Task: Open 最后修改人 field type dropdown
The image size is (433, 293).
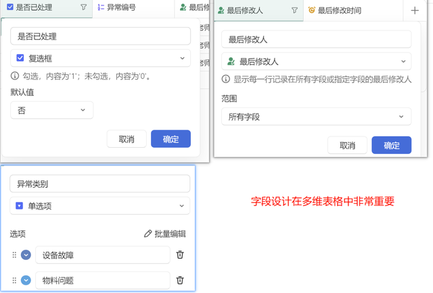Action: (317, 61)
